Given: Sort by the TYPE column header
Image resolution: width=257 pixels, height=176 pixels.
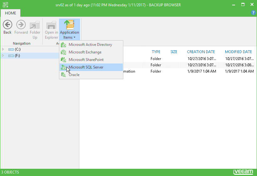Looking at the screenshot, I should point(156,52).
